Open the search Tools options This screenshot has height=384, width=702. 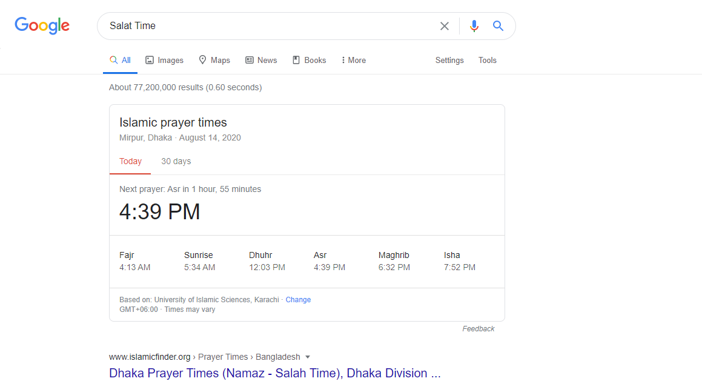point(488,61)
